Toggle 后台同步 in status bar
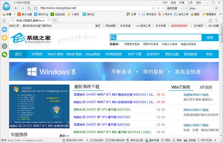Image resolution: width=223 pixels, height=143 pixels. tap(97, 140)
